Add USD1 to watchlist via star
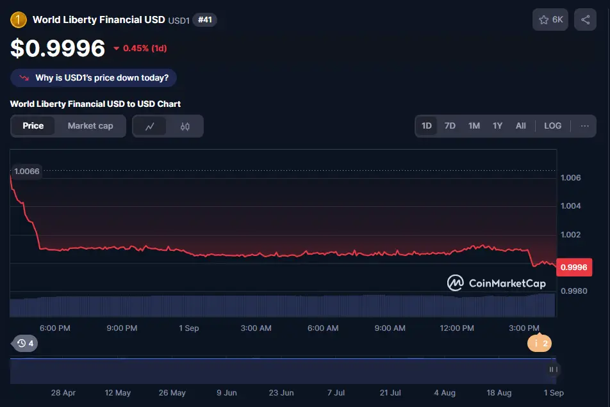This screenshot has width=610, height=407. coord(550,20)
